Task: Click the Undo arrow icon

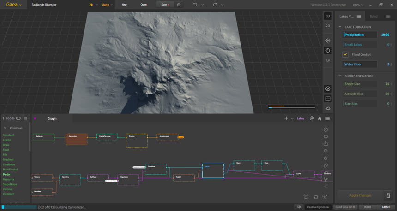Action: [195, 5]
